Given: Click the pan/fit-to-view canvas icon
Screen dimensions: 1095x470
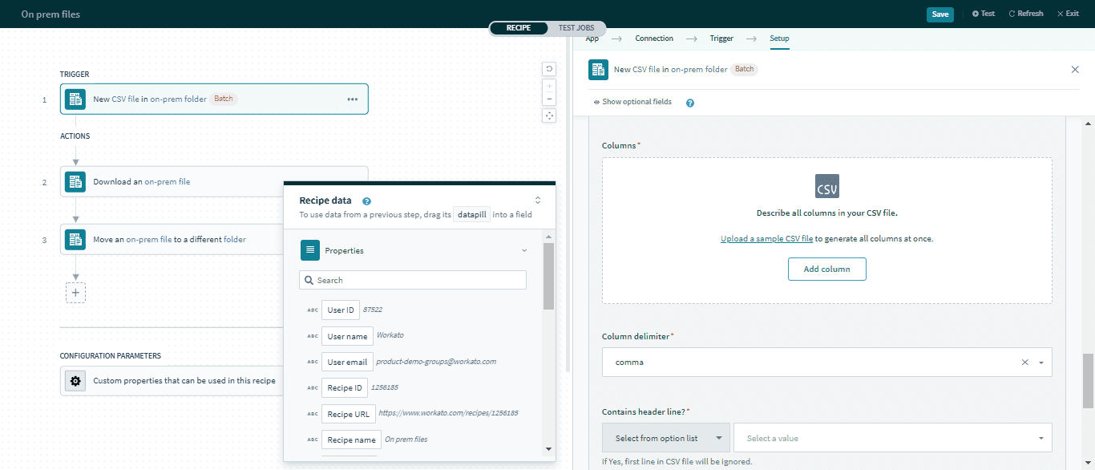Looking at the screenshot, I should coord(549,115).
